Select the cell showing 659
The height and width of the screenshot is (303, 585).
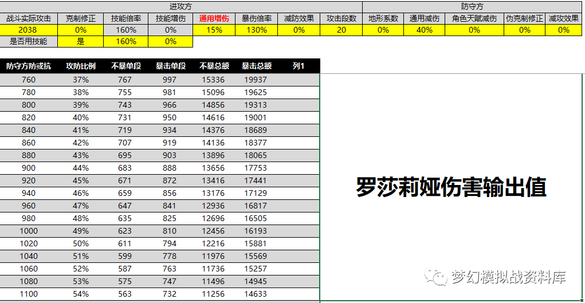[124, 193]
